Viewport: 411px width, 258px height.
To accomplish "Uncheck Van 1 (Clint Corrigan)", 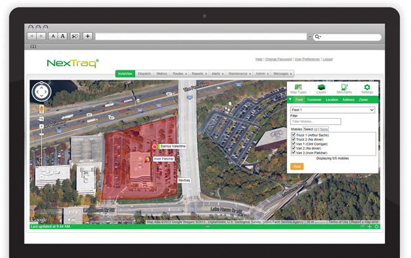I will [294, 143].
